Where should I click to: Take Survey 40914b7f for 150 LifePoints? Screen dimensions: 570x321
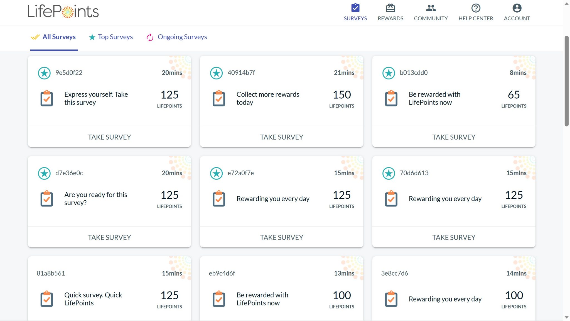tap(281, 137)
